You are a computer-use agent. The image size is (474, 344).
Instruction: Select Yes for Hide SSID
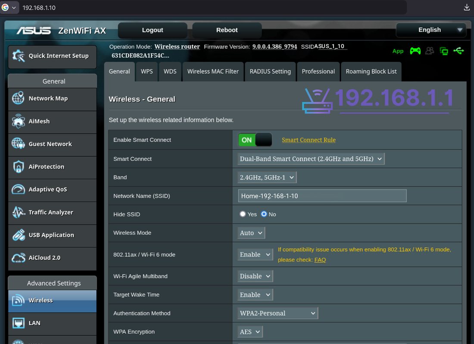pos(243,214)
